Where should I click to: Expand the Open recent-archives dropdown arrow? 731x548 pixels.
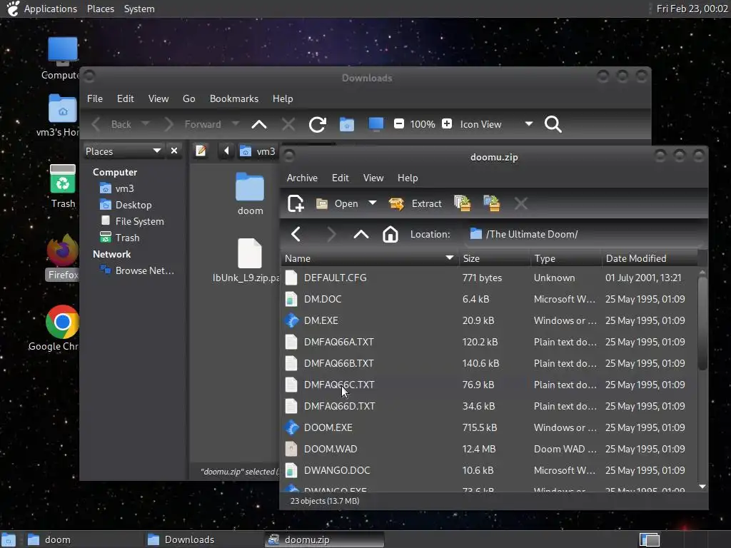tap(372, 203)
